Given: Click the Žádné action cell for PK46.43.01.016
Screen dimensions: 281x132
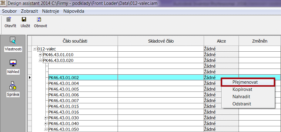Looking at the screenshot, I should point(221,112).
